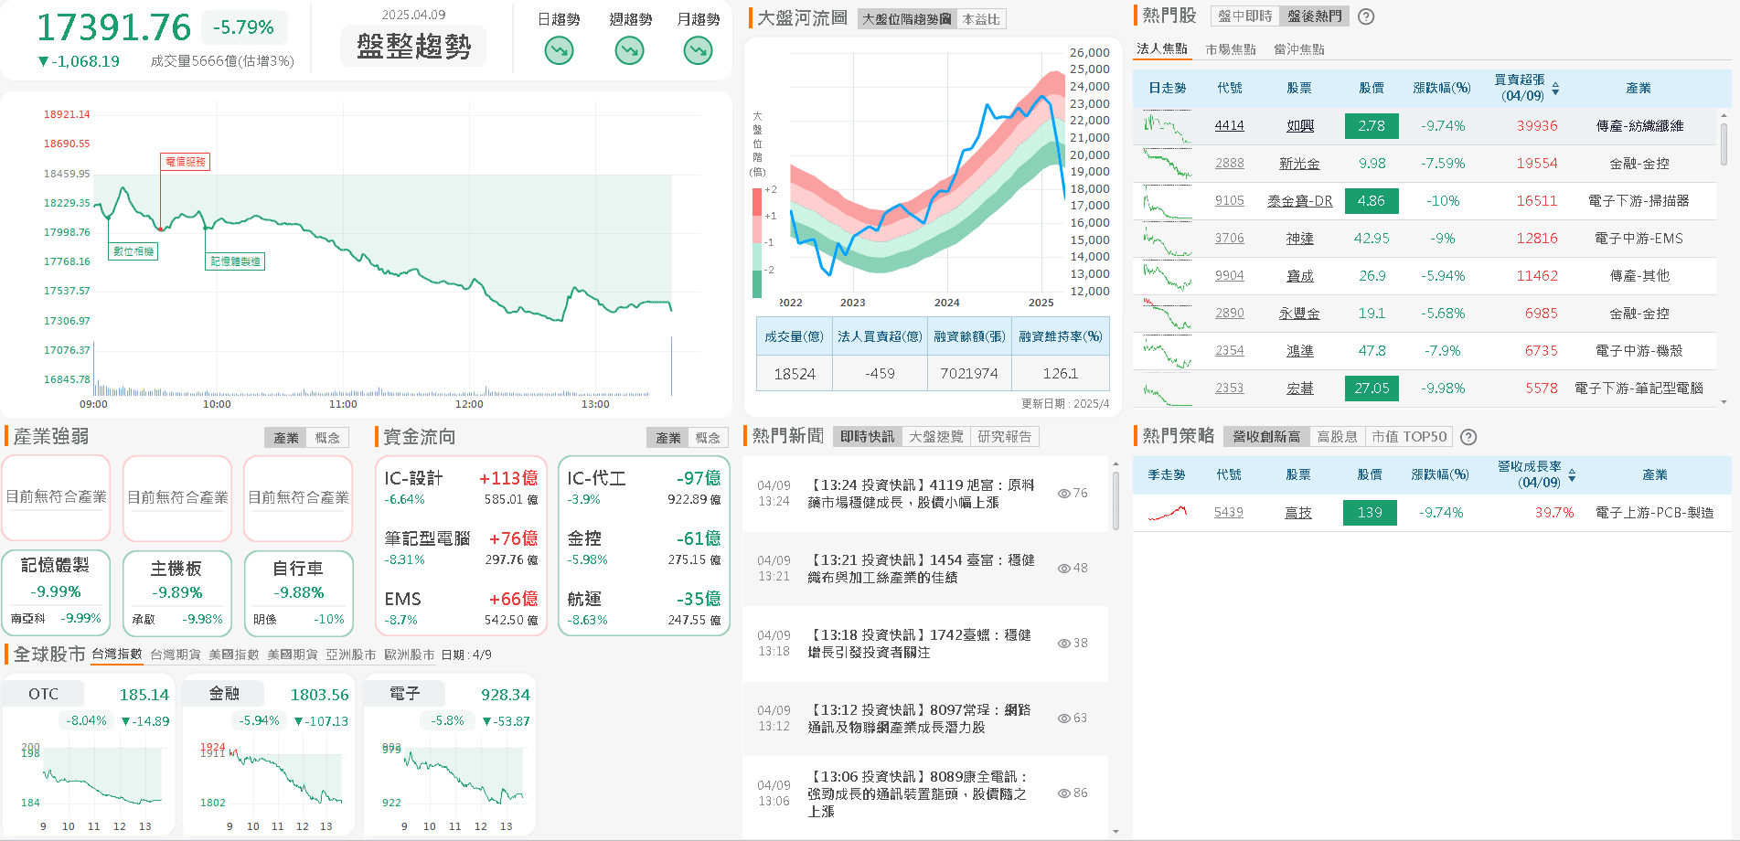Open 市場焦點 sub-tab
The image size is (1740, 841).
coord(1231,49)
